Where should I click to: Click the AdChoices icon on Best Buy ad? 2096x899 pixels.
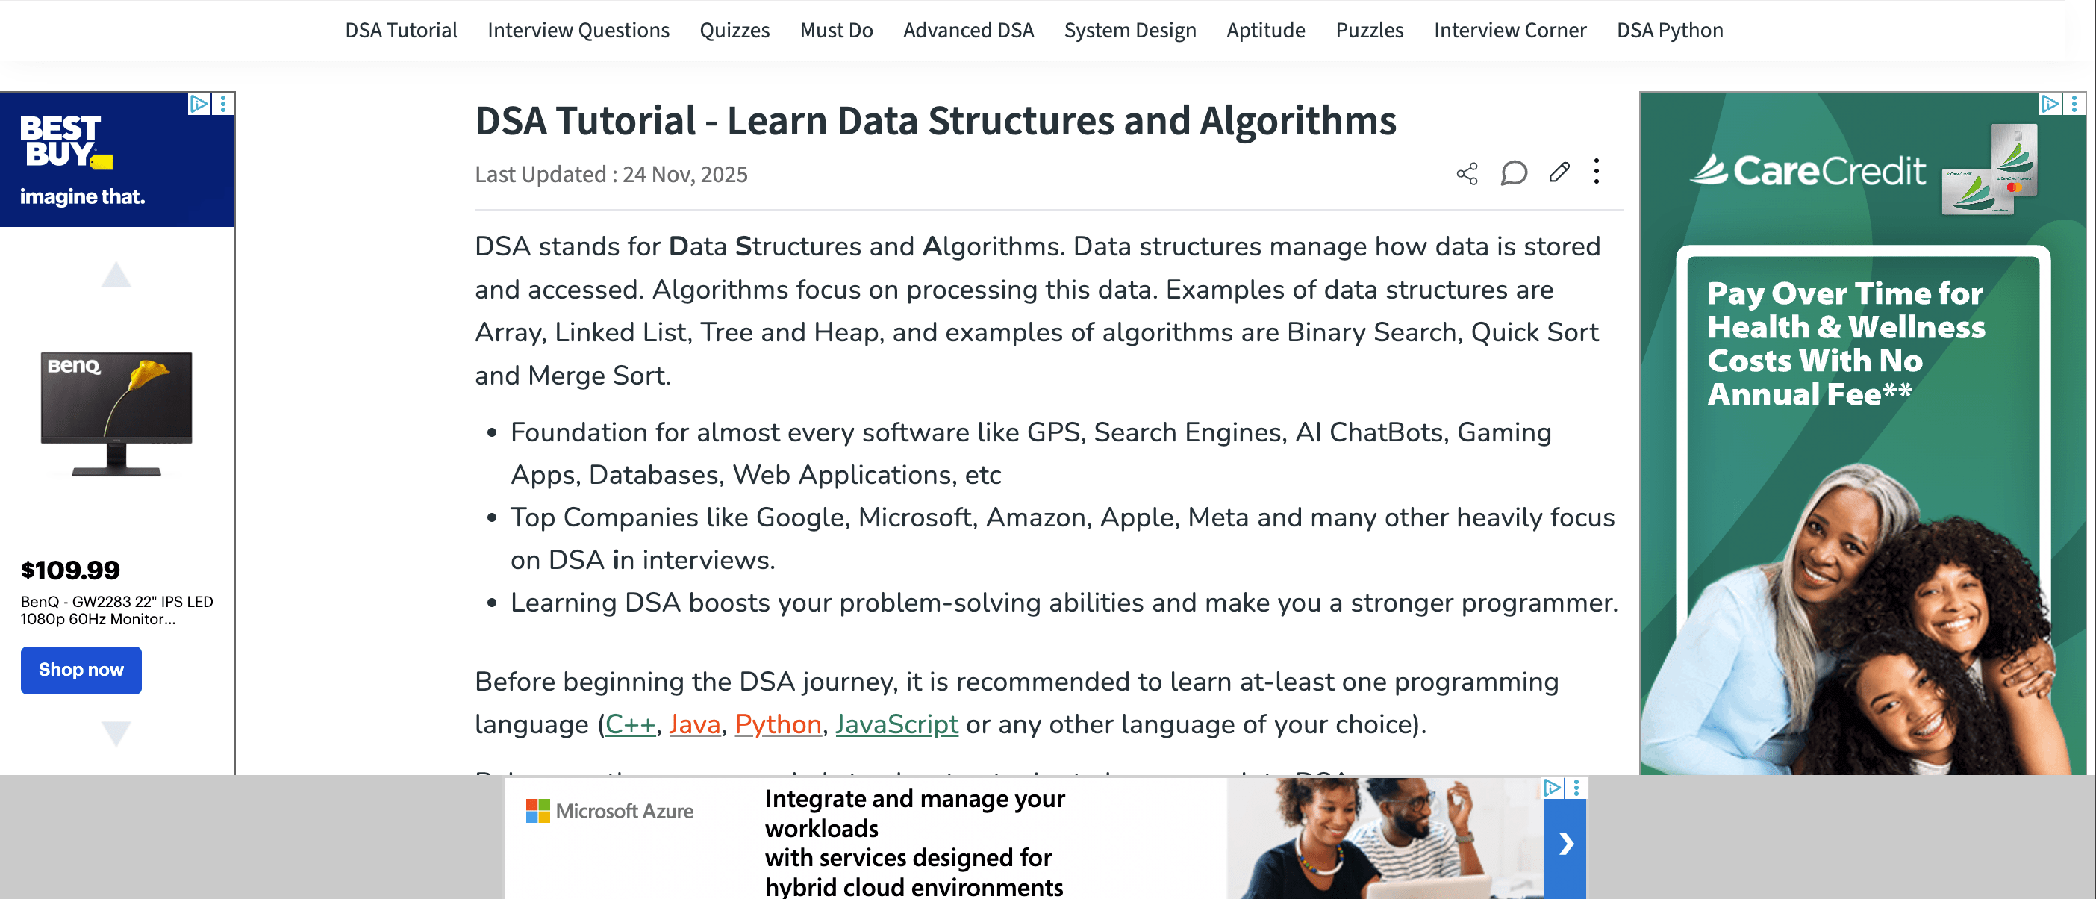[199, 103]
